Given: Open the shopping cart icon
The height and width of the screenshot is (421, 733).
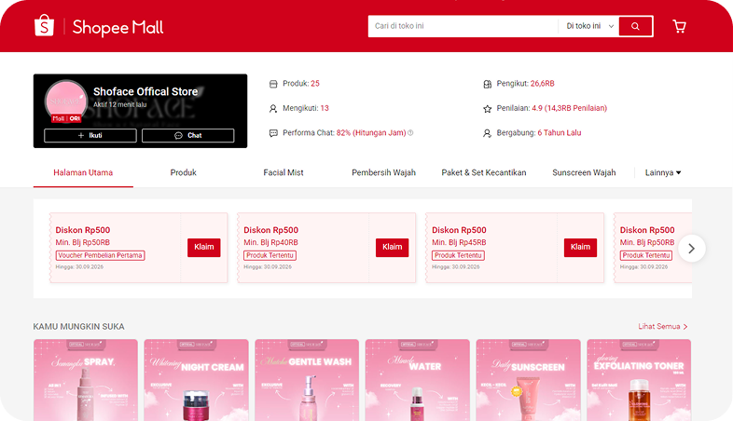Looking at the screenshot, I should pos(679,26).
